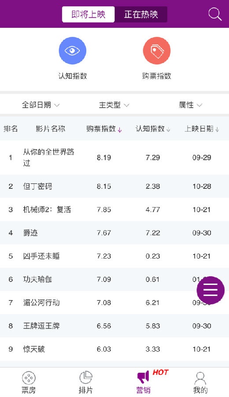Sort by 购票指数 column arrow
Image resolution: width=229 pixels, height=397 pixels.
coord(120,130)
